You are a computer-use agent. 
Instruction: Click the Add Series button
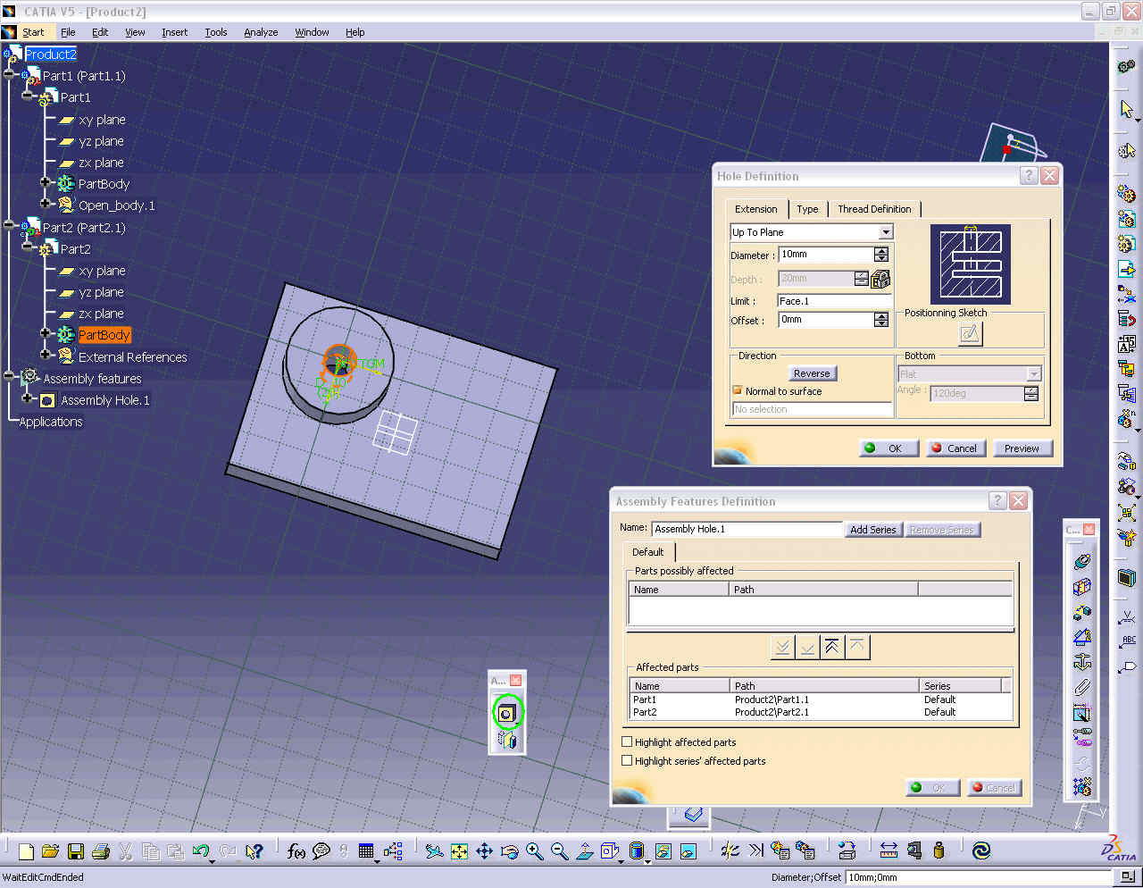click(x=872, y=530)
